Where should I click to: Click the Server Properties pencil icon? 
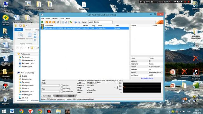pyautogui.click(x=66, y=22)
